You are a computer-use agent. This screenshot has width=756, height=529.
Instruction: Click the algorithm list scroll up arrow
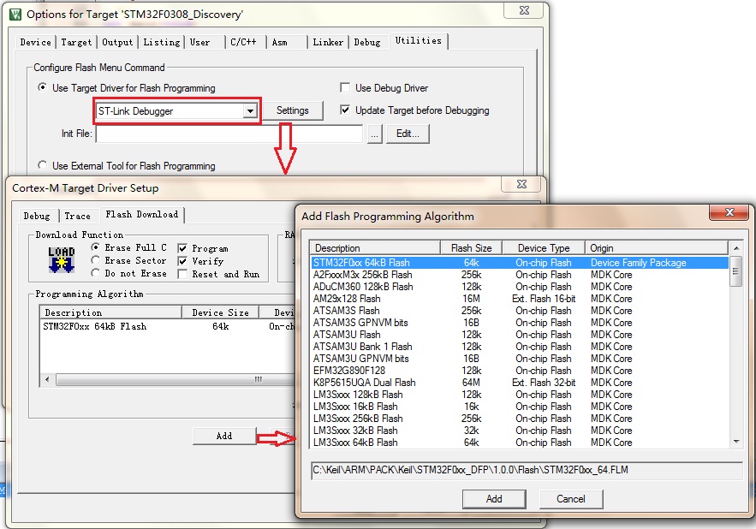pyautogui.click(x=736, y=248)
